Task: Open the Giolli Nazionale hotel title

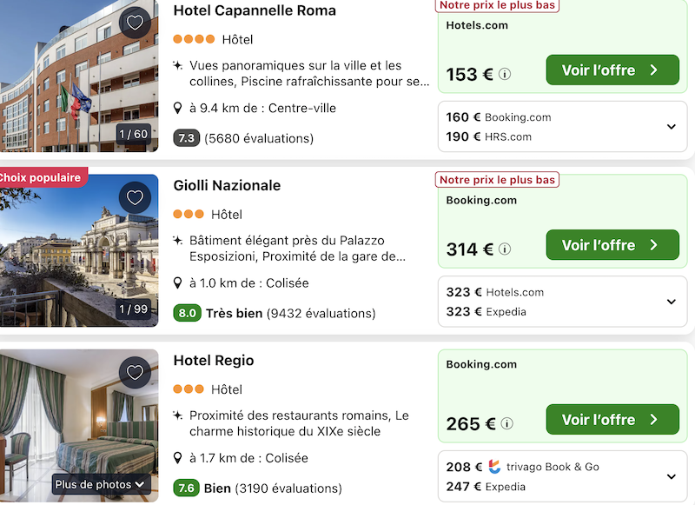Action: [227, 185]
